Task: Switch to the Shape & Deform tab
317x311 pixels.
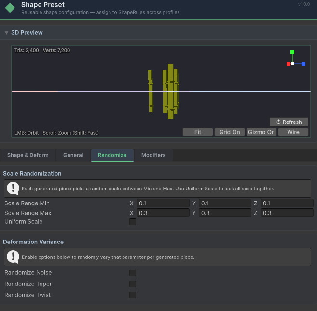Action: pos(28,155)
